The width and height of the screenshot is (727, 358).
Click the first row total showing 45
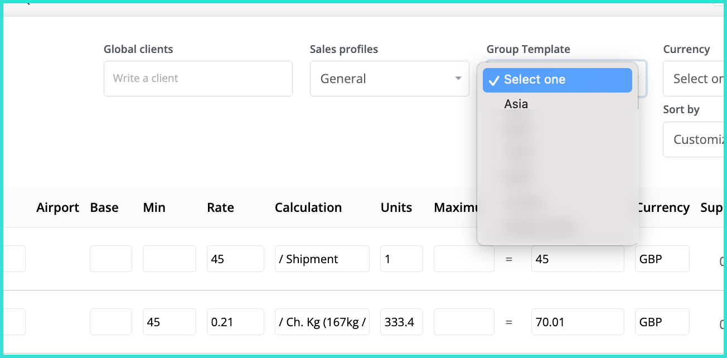click(x=577, y=259)
